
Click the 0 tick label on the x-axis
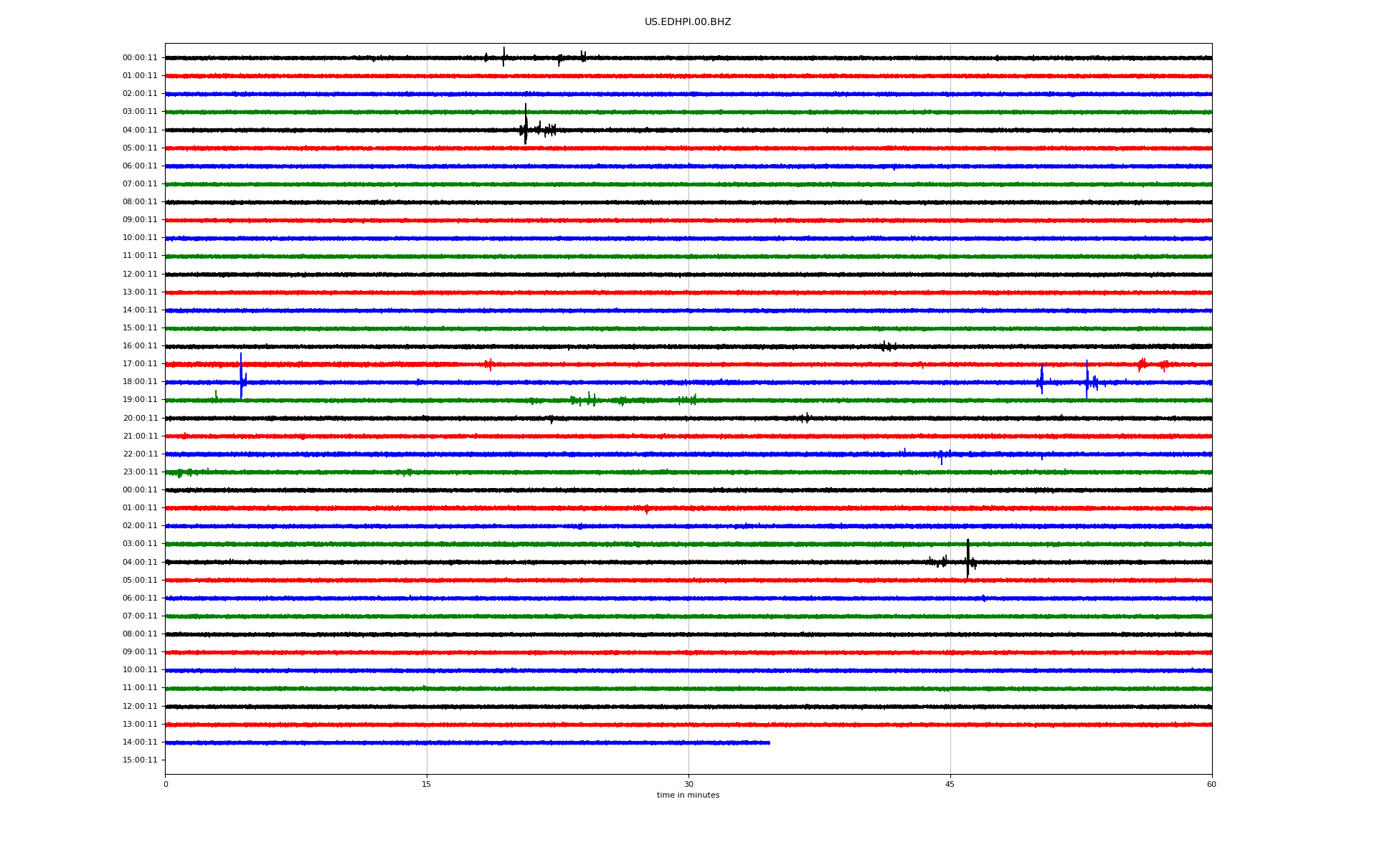166,784
